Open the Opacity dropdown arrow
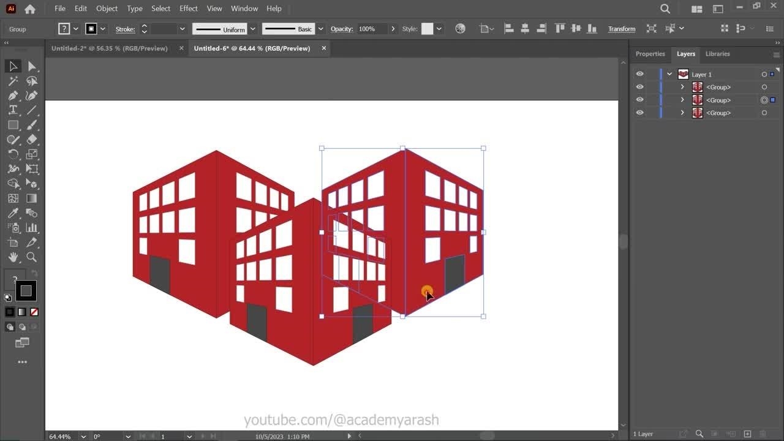Image resolution: width=784 pixels, height=441 pixels. click(393, 29)
